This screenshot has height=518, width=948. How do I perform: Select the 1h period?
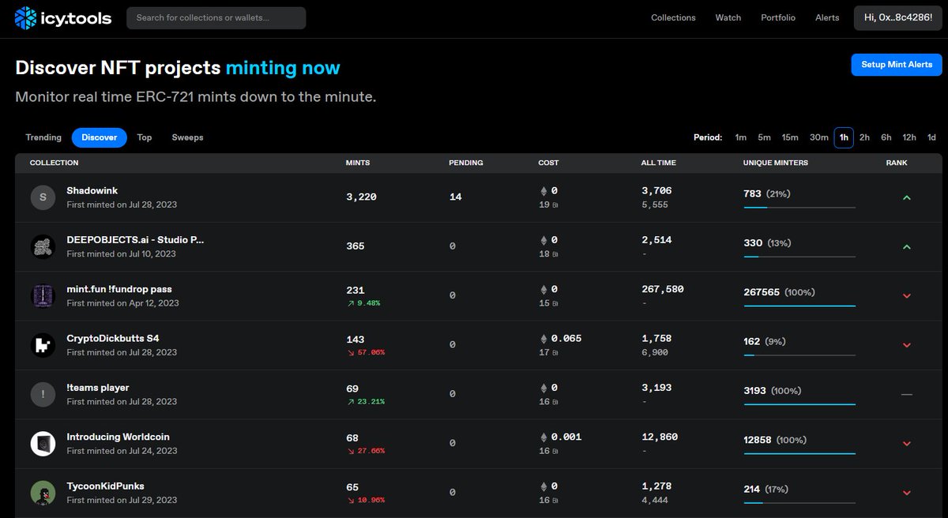[844, 137]
